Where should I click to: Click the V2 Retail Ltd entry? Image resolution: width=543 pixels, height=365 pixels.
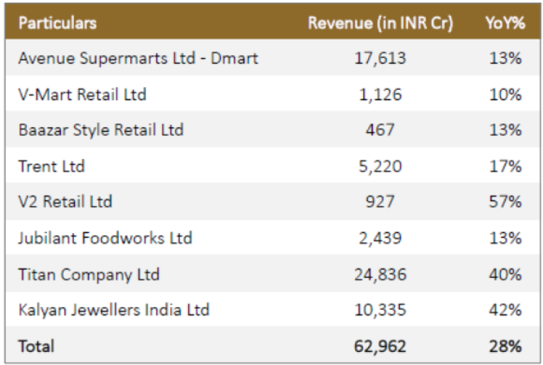point(66,202)
